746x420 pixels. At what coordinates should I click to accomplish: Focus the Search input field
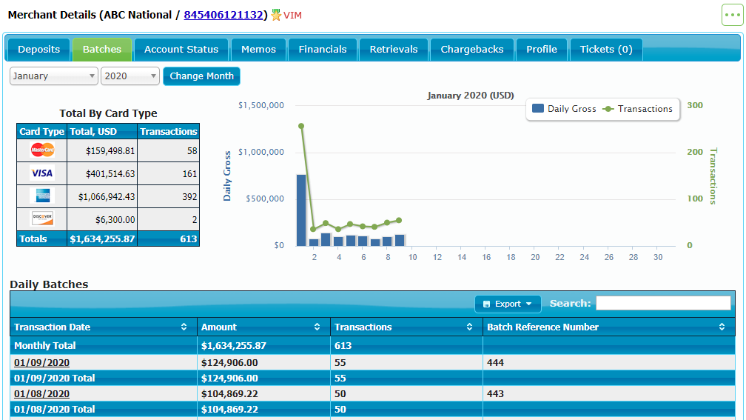tap(663, 303)
